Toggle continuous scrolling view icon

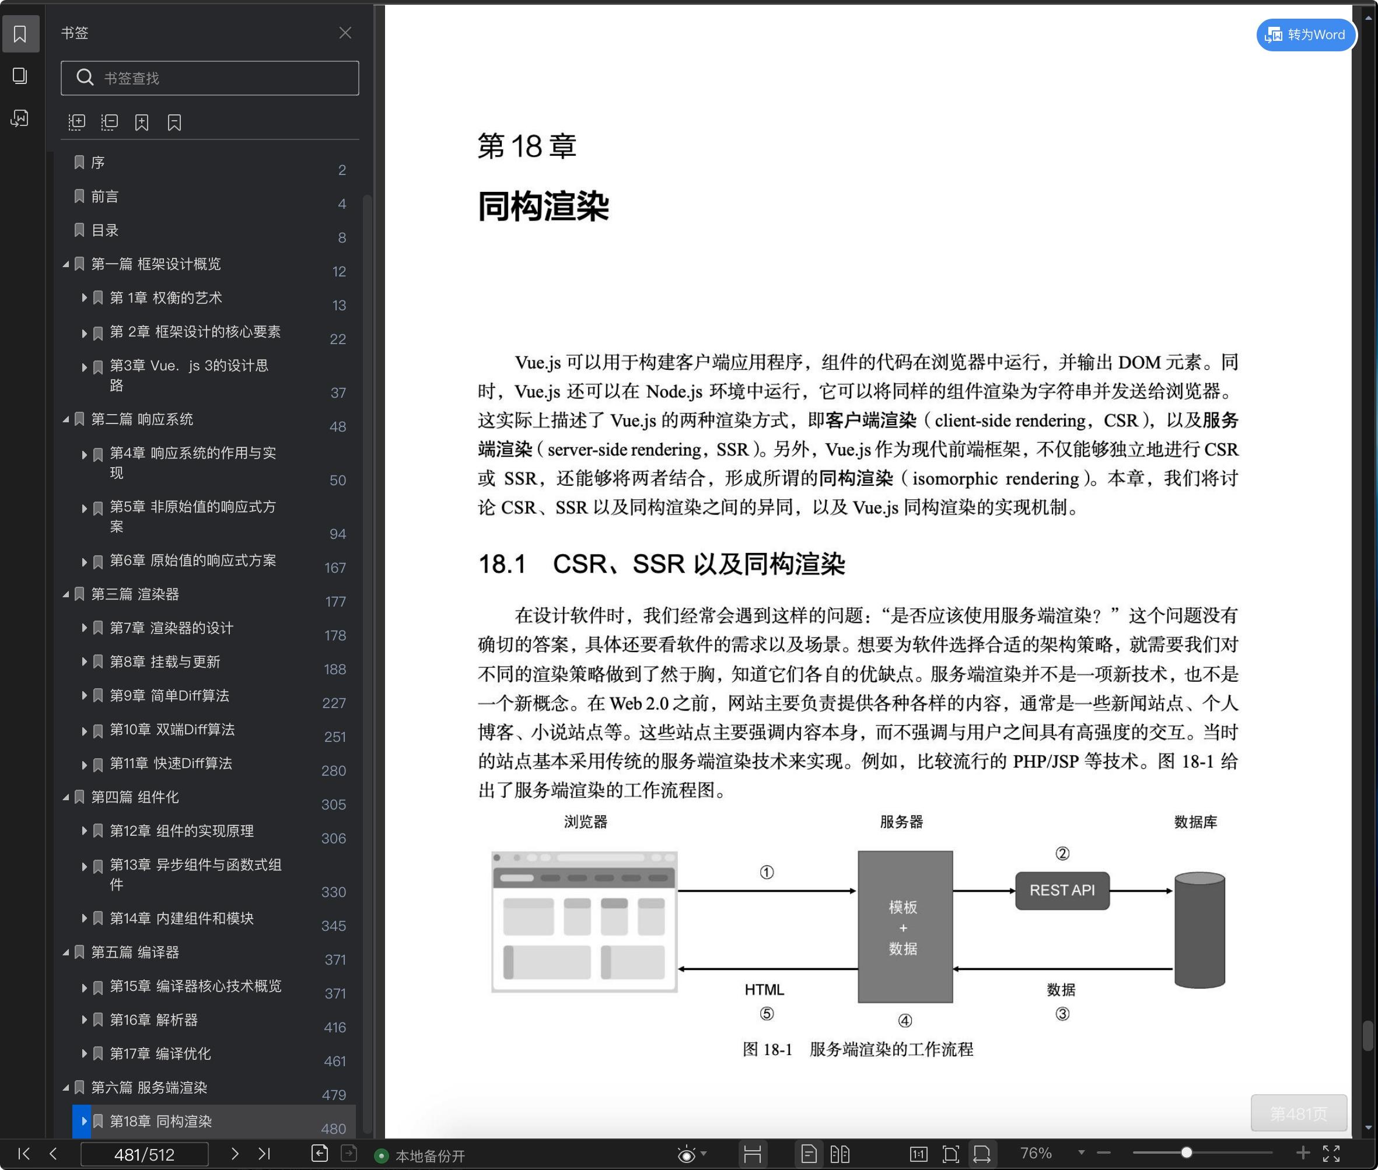[753, 1154]
